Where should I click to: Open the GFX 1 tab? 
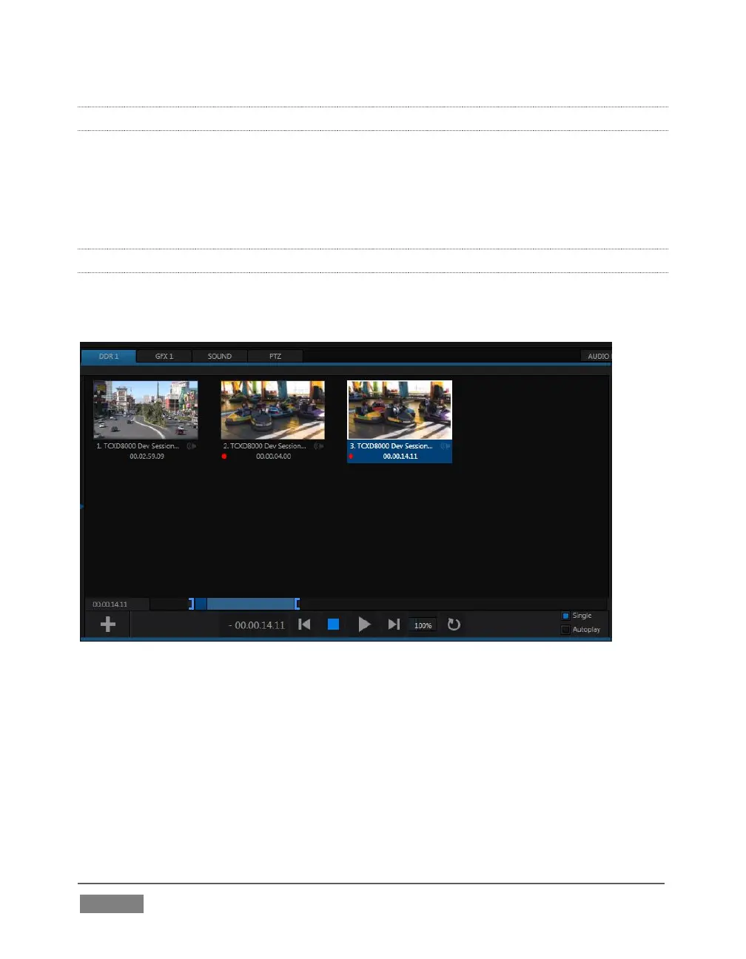(164, 356)
